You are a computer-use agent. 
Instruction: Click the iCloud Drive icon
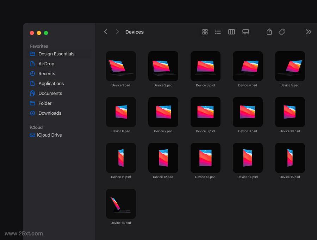click(x=32, y=135)
